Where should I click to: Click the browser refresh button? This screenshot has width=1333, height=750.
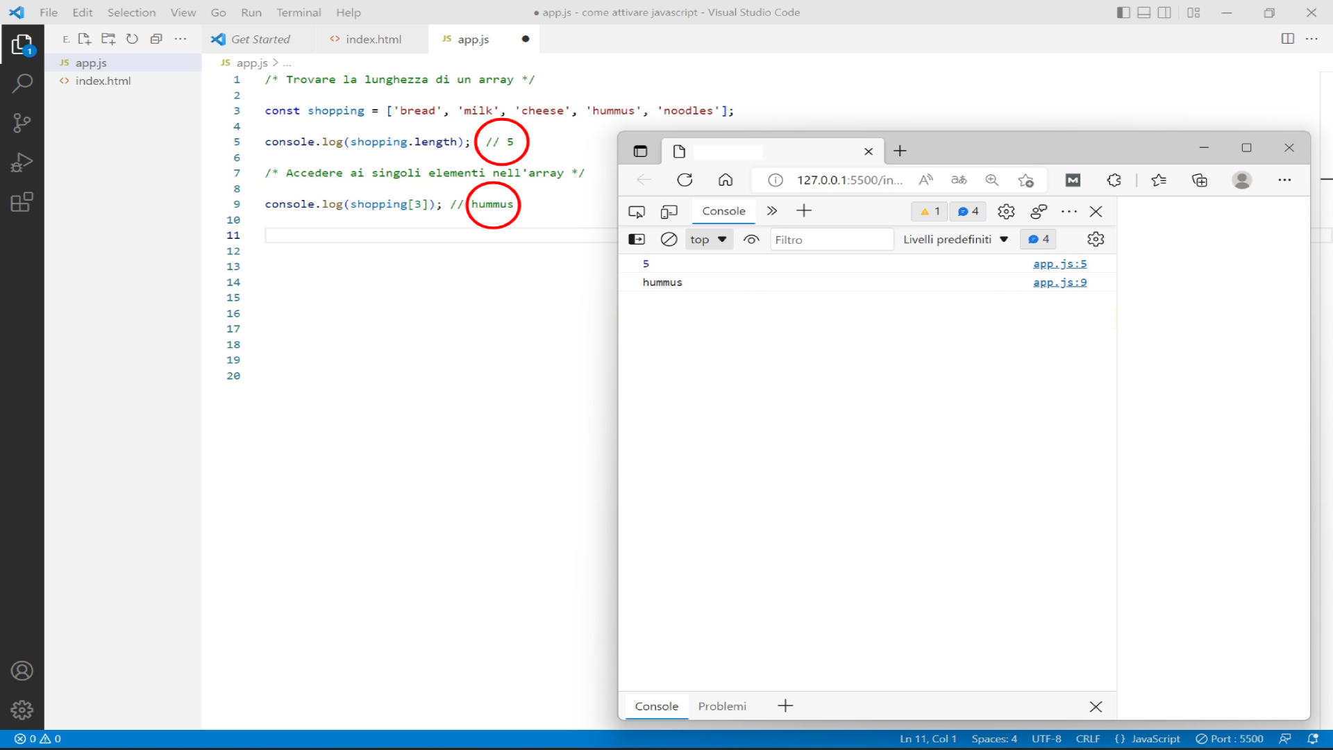[x=685, y=180]
